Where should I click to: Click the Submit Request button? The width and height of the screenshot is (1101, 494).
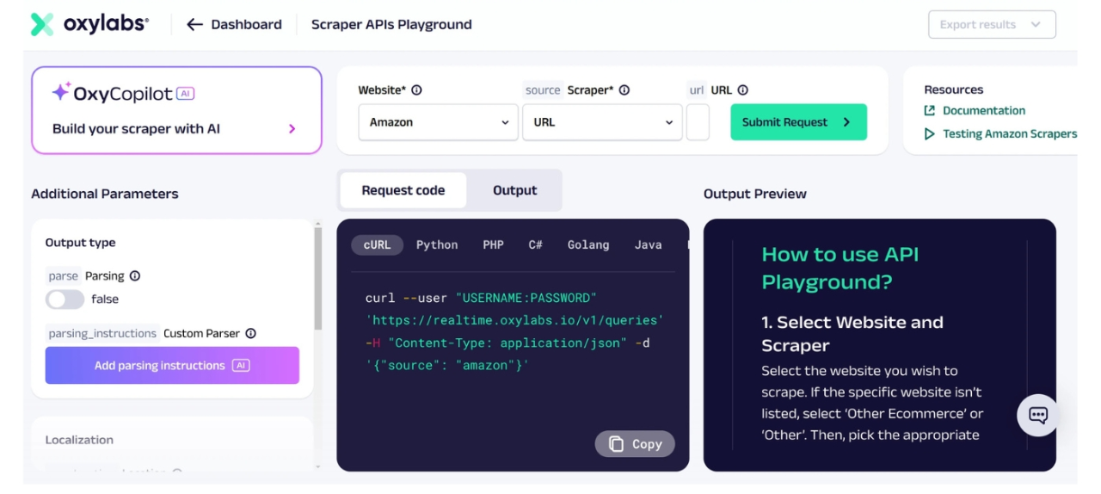click(798, 122)
